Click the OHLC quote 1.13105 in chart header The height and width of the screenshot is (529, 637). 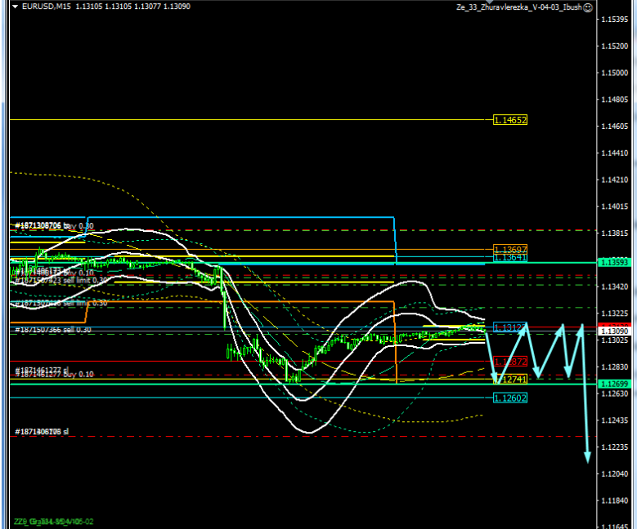(89, 7)
